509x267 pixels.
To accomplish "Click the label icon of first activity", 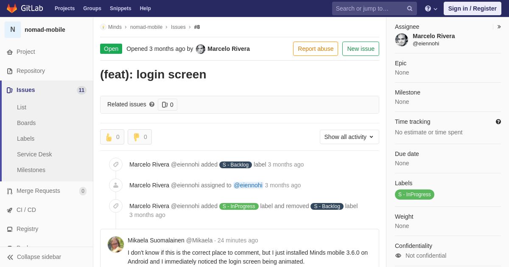I will click(116, 164).
